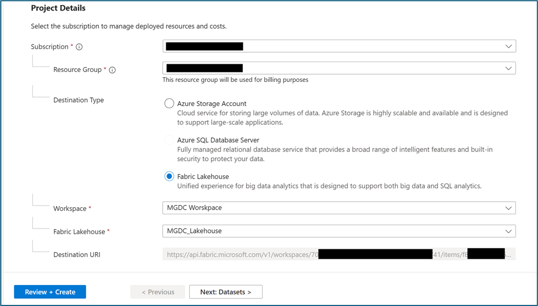Click the info icon next to Subscription

coord(79,47)
